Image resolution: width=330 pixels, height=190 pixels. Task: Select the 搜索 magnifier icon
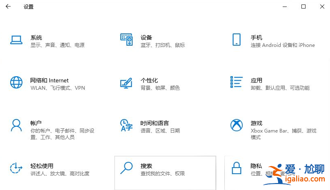click(126, 168)
